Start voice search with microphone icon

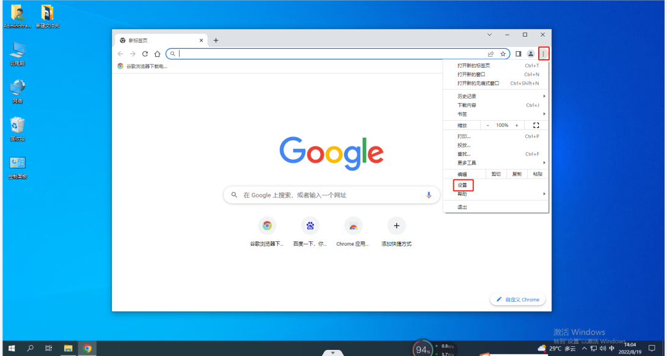(428, 195)
